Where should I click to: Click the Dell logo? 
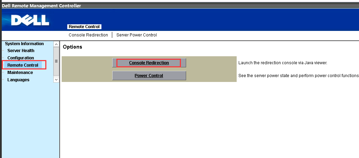click(x=30, y=20)
